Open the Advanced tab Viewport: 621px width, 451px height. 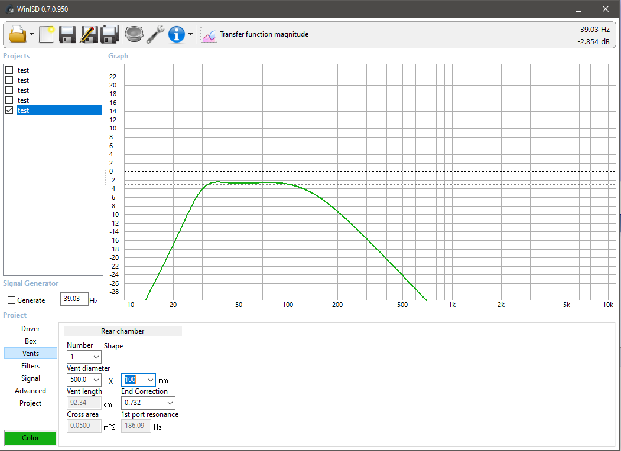pos(31,390)
